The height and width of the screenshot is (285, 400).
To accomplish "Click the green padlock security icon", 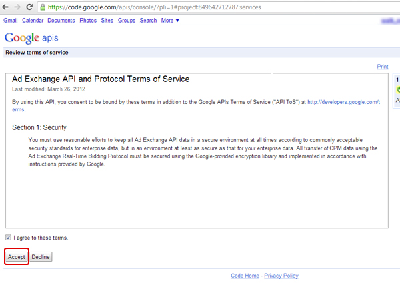I will pyautogui.click(x=43, y=7).
